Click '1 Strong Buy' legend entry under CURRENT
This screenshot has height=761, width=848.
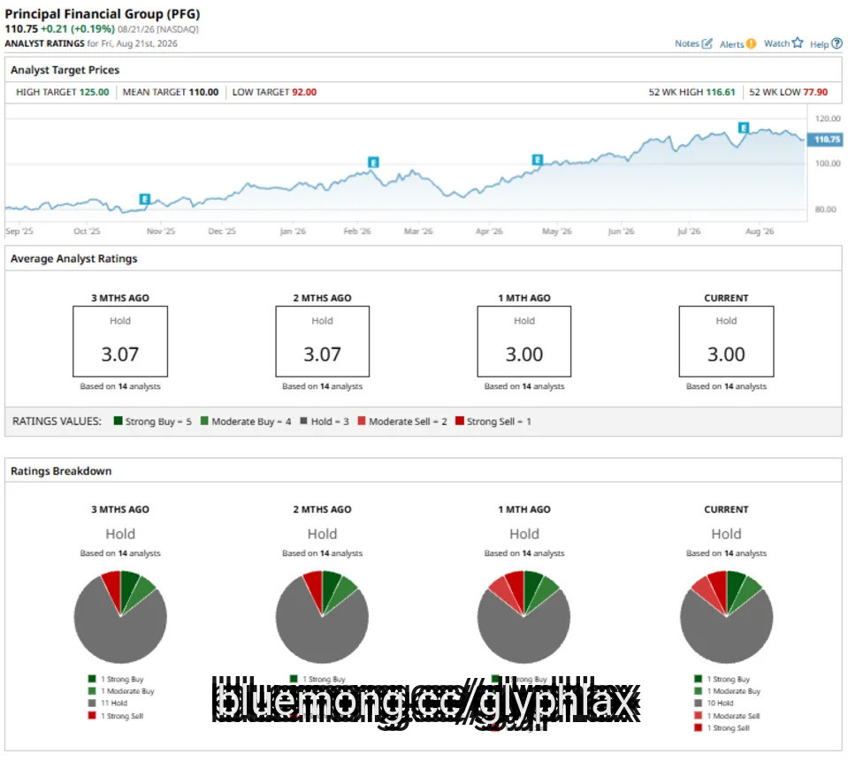pyautogui.click(x=722, y=679)
